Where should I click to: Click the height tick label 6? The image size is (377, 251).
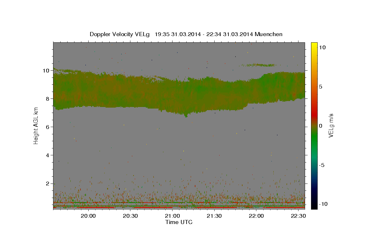coord(48,127)
